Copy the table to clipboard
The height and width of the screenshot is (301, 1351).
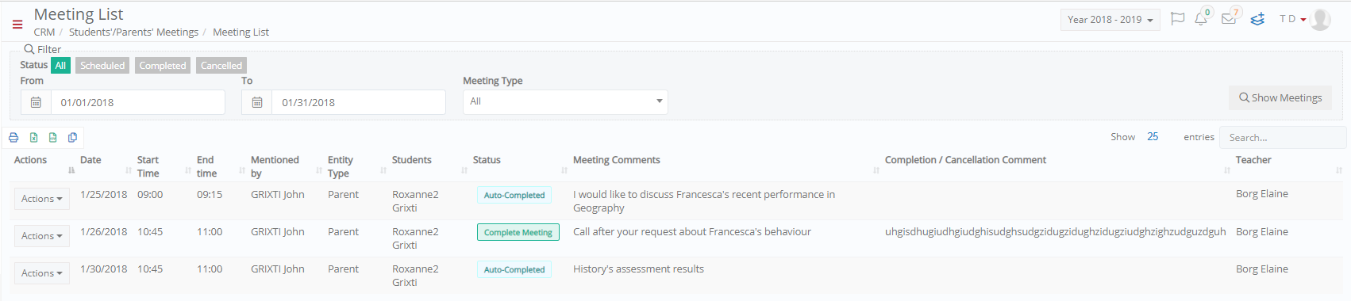pyautogui.click(x=72, y=138)
